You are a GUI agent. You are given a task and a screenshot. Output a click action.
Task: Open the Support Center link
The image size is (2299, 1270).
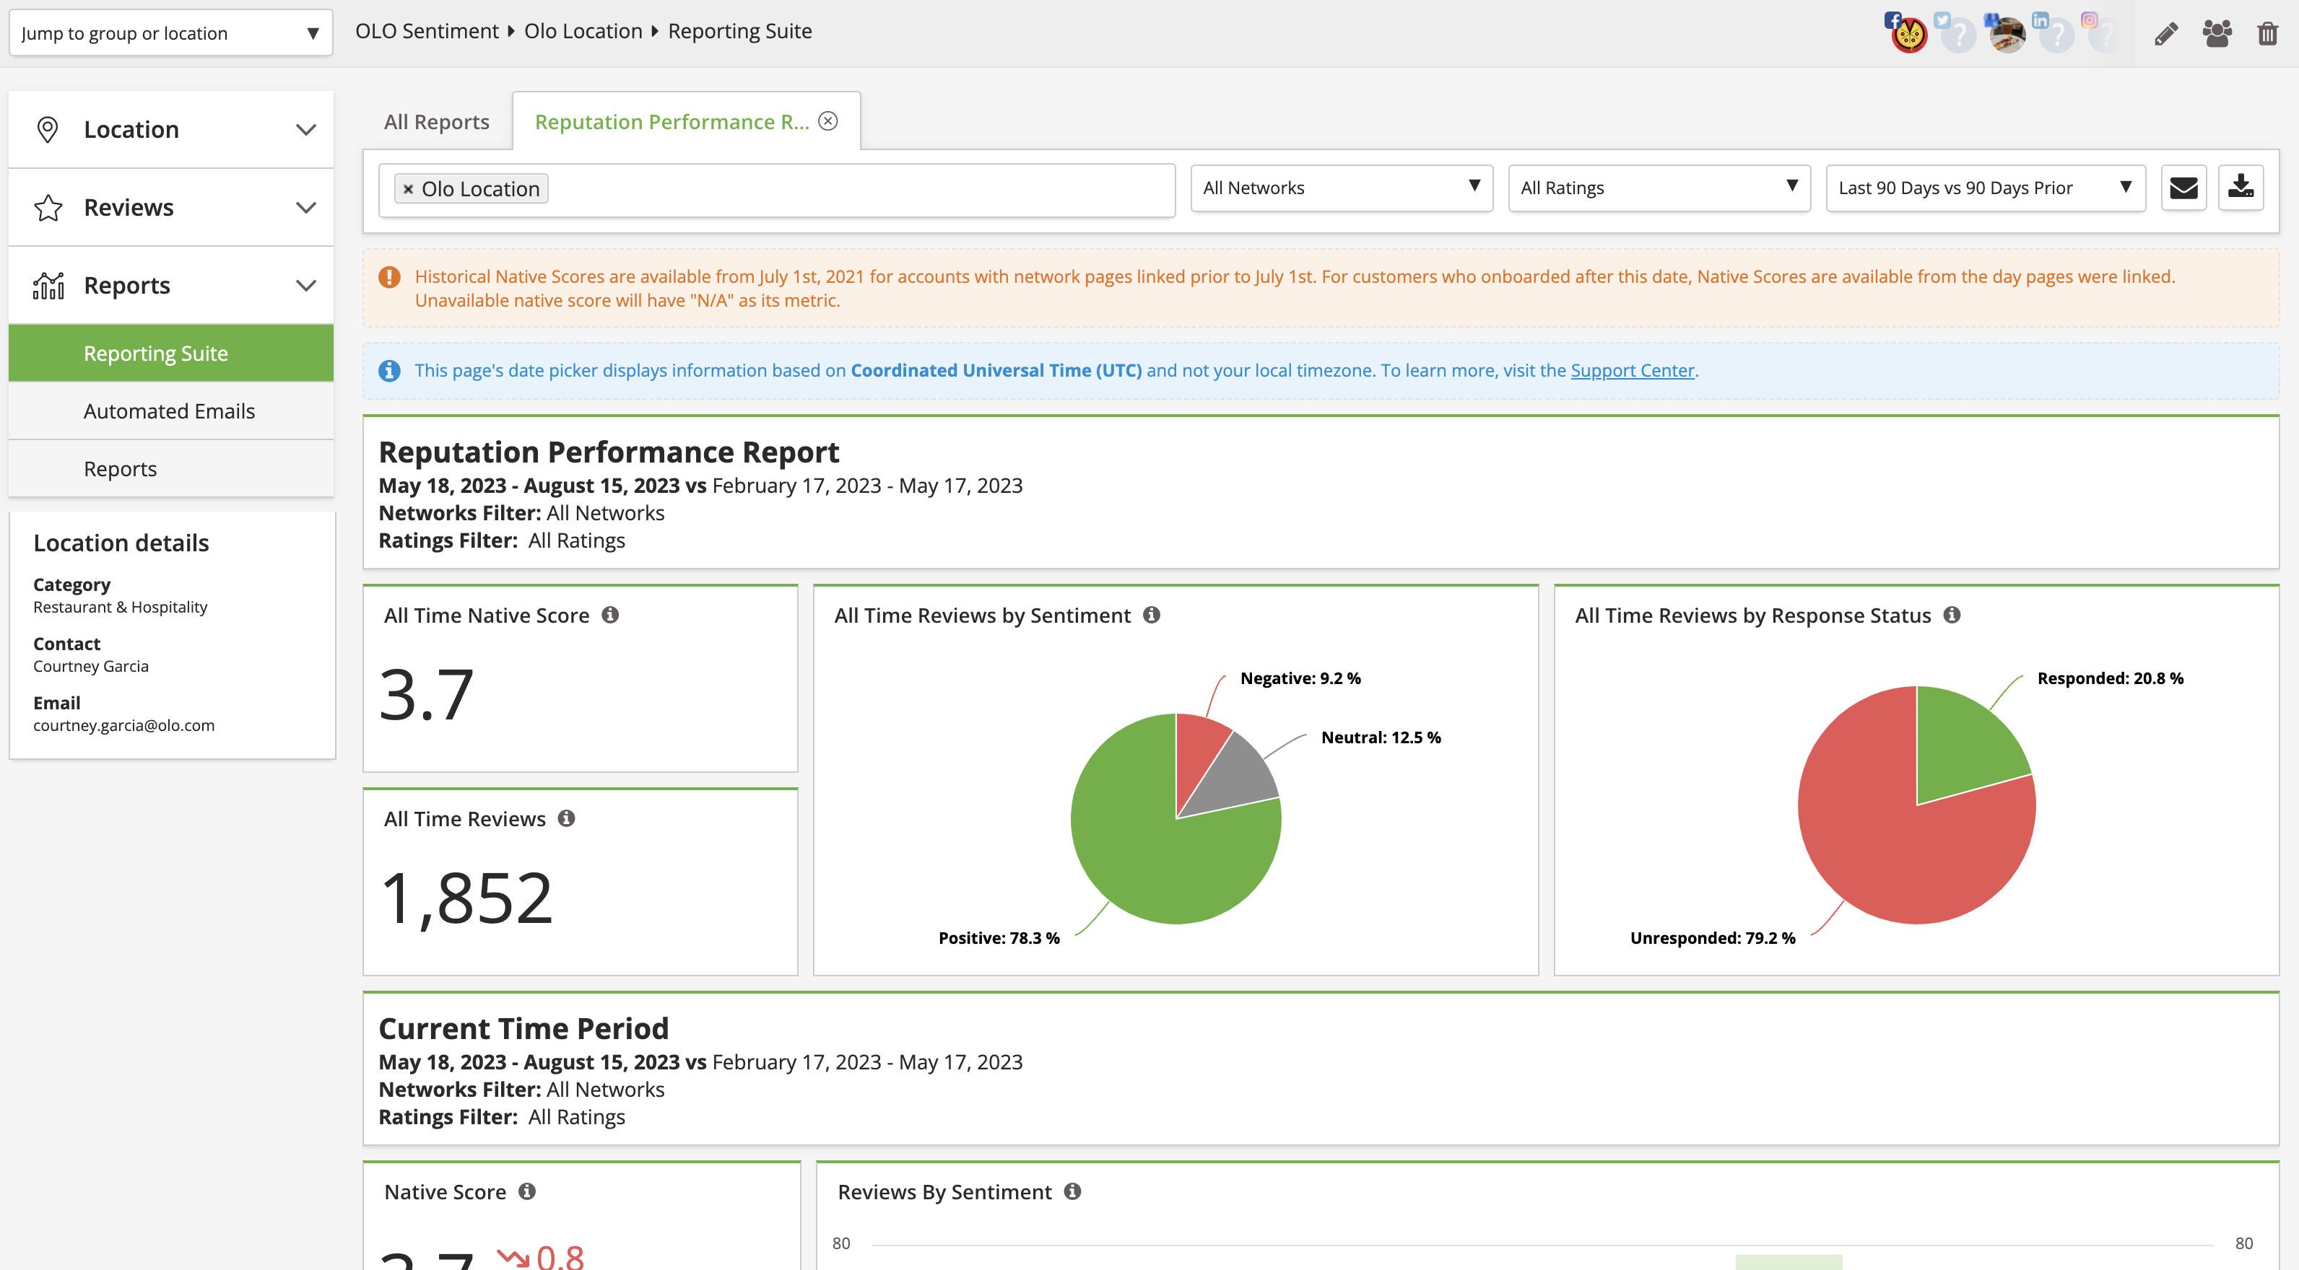coord(1631,371)
